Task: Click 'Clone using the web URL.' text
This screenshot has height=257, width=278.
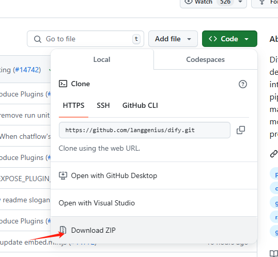Action: [99, 149]
